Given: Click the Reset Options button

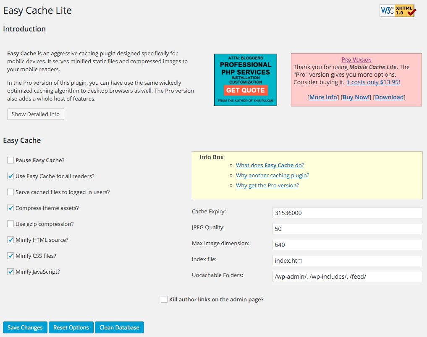Looking at the screenshot, I should 71,327.
